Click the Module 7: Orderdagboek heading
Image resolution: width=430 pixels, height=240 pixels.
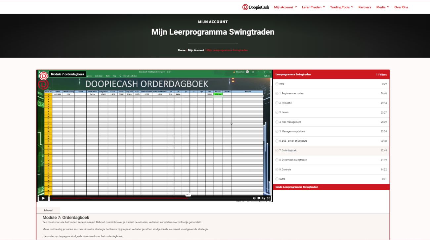[x=66, y=217]
